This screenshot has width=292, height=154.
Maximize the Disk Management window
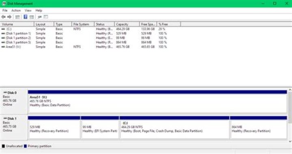tap(275, 4)
